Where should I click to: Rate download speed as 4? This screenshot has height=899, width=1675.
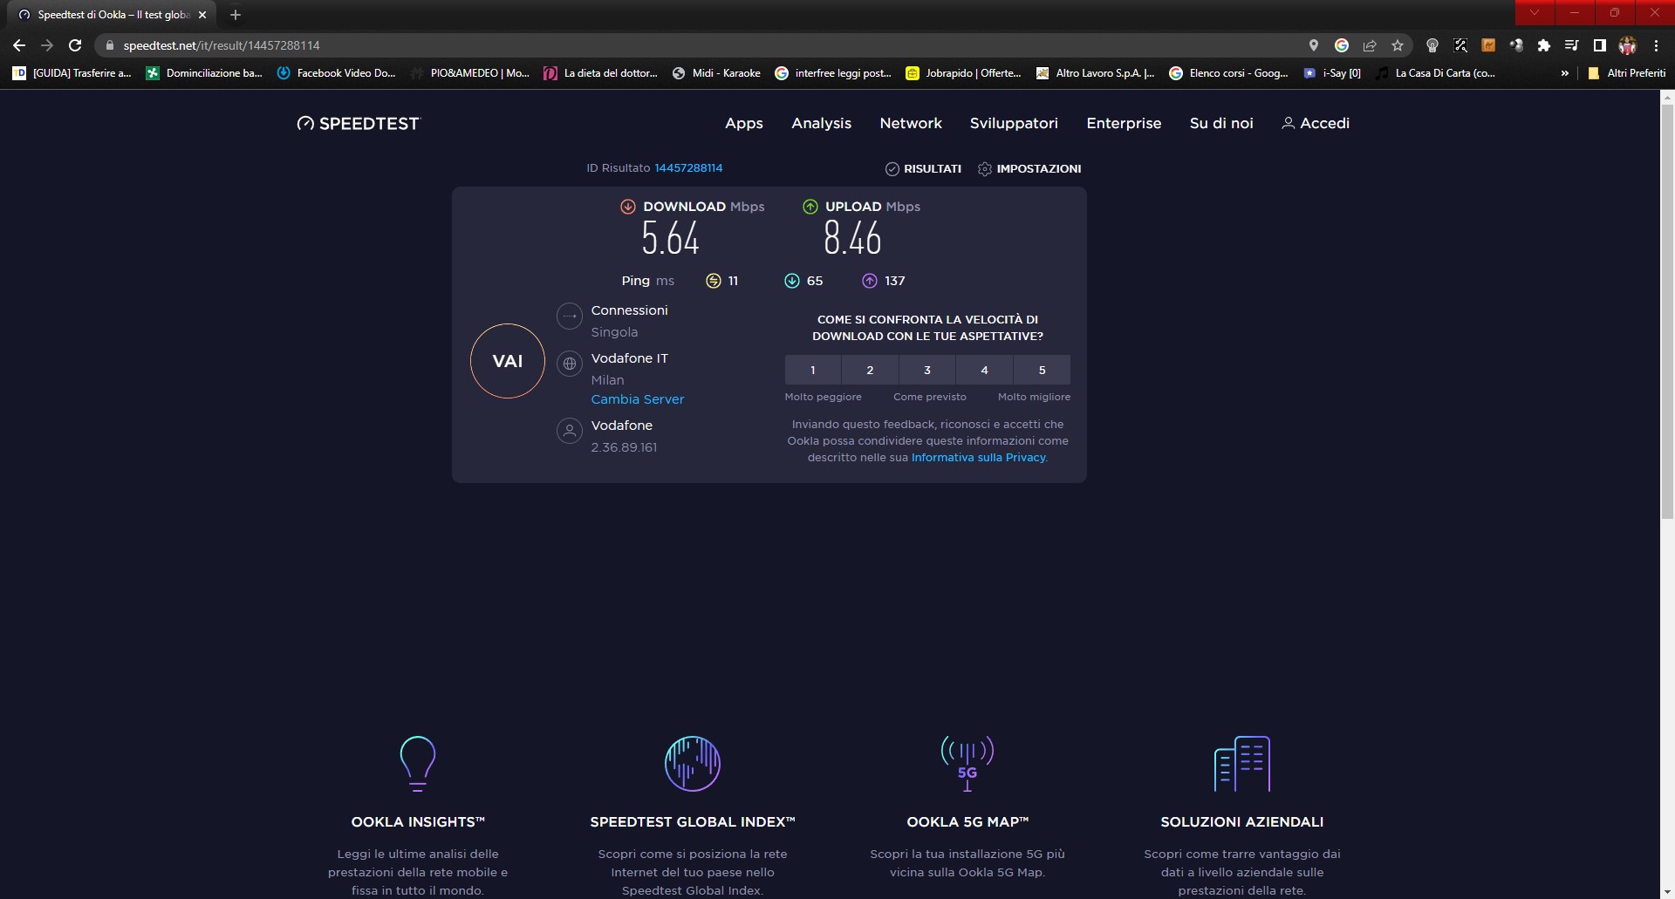985,370
